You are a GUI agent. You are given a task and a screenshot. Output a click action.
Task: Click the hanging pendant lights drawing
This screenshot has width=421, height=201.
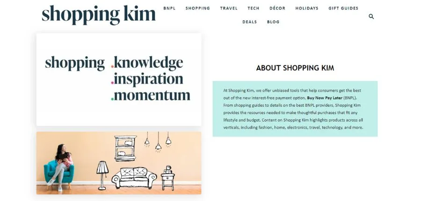point(158,142)
